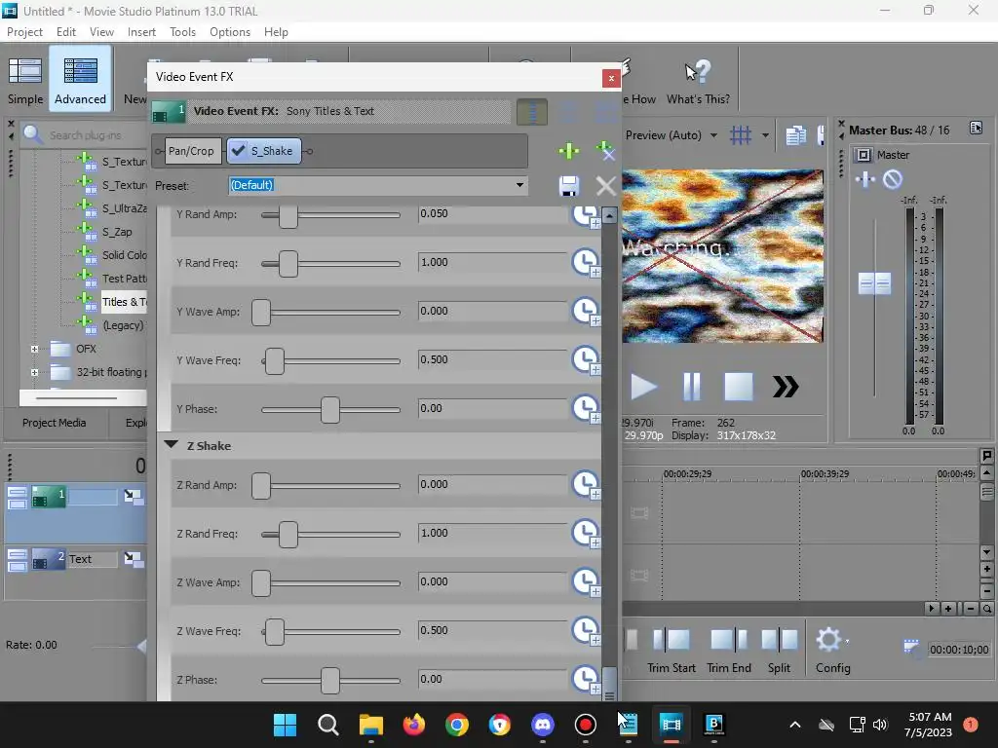
Task: Copy snapshot to clipboard in preview
Action: tap(795, 135)
